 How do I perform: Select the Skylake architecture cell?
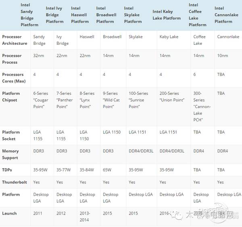pyautogui.click(x=136, y=37)
